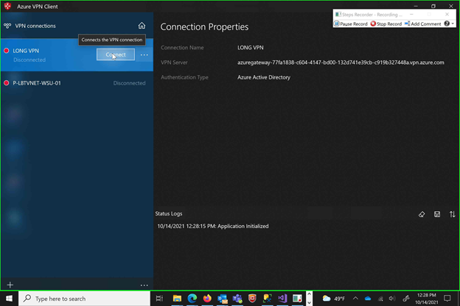Clear status logs with eraser icon

[422, 214]
